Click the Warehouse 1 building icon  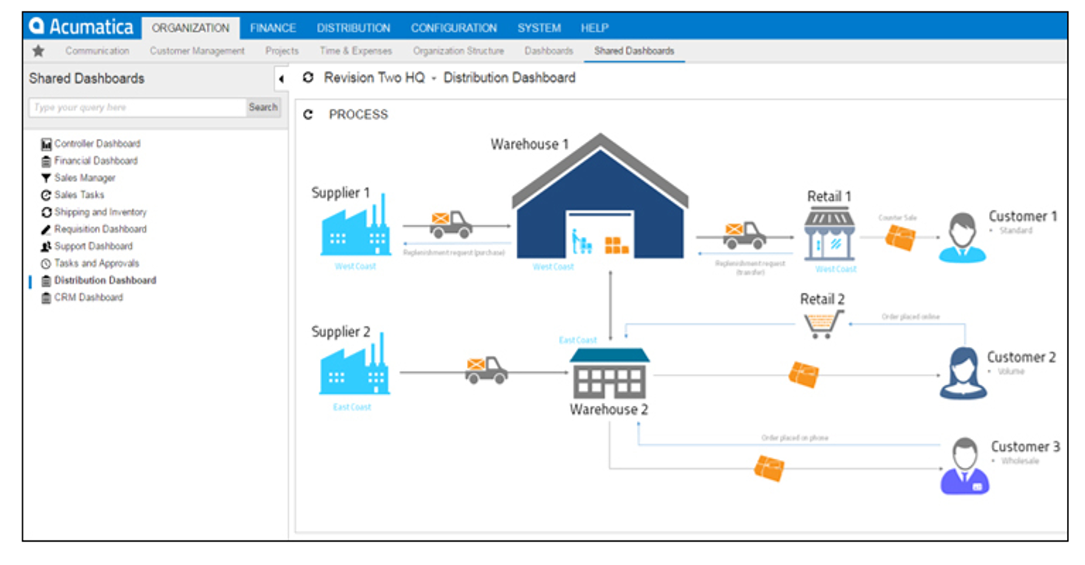tap(600, 203)
